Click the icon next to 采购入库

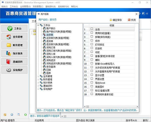44,54
